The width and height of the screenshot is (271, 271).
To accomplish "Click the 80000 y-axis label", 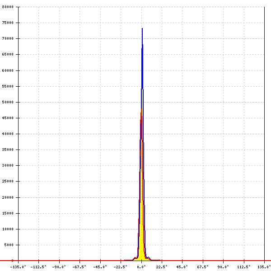I will click(8, 7).
